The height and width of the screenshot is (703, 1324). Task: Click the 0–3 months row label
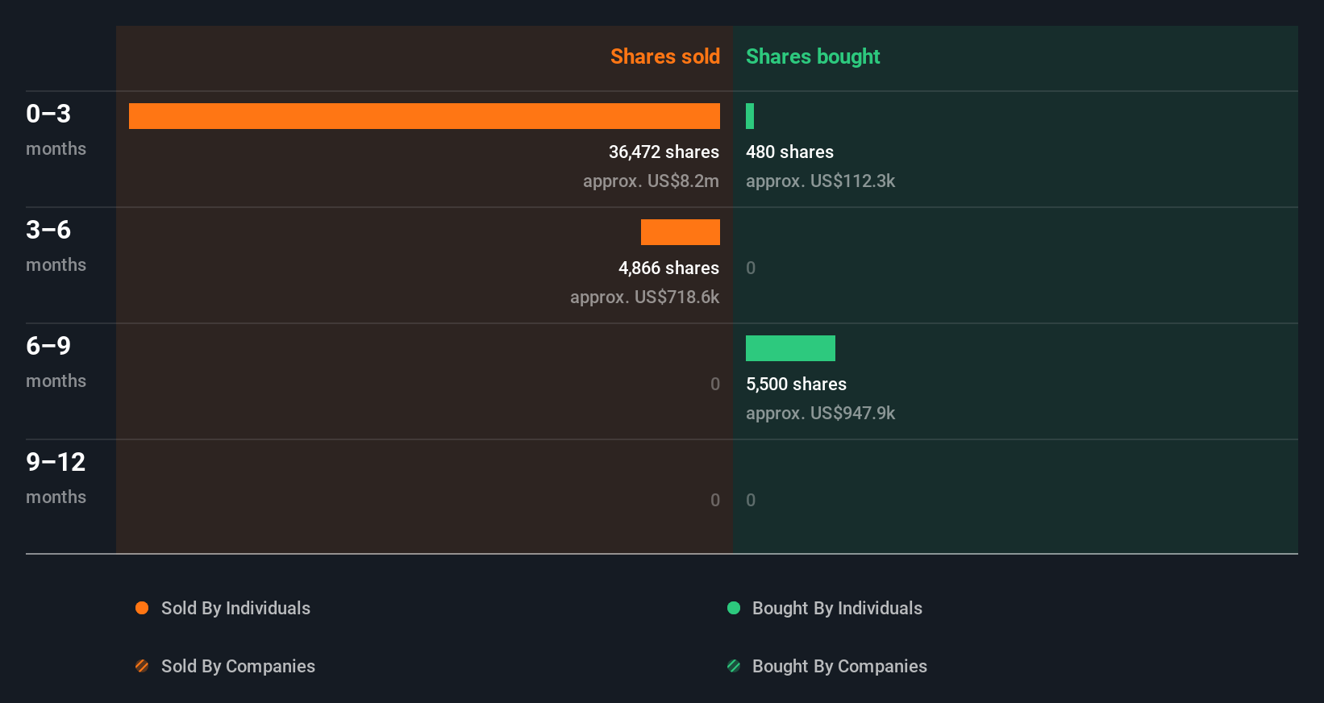(x=56, y=130)
